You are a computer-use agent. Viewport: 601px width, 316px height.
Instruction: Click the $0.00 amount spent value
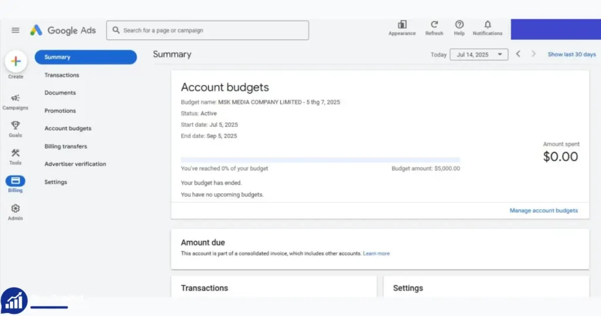tap(561, 156)
